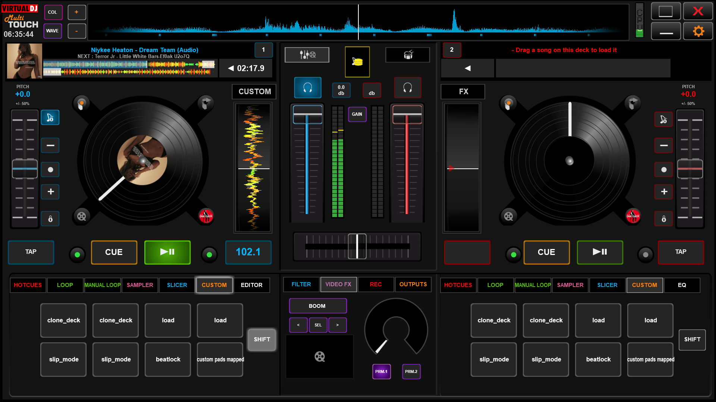Click deck 2 video film reel icon
The height and width of the screenshot is (402, 716).
pyautogui.click(x=508, y=216)
